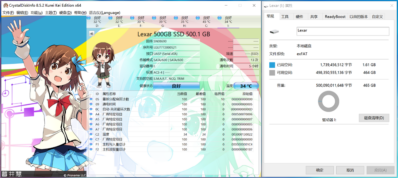Viewport: 398px width, 178px height.
Task: Click status dot for 主机读取量总计 row
Action: [x=92, y=149]
